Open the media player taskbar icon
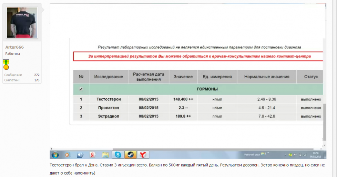This screenshot has height=177, width=337. pyautogui.click(x=68, y=155)
